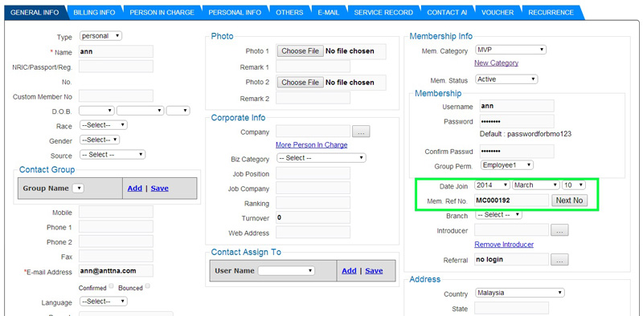
Task: Open the Mem. Category dropdown
Action: pyautogui.click(x=510, y=50)
